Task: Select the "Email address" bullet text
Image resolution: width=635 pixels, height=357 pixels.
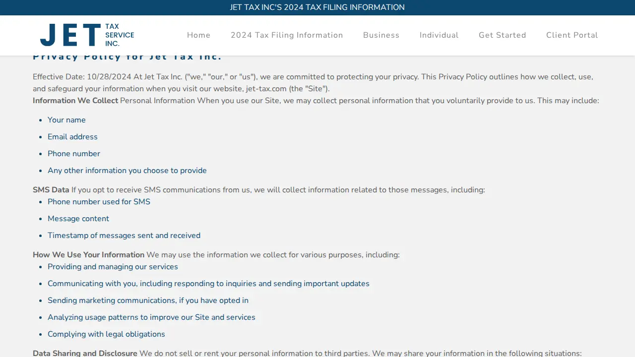Action: point(72,137)
